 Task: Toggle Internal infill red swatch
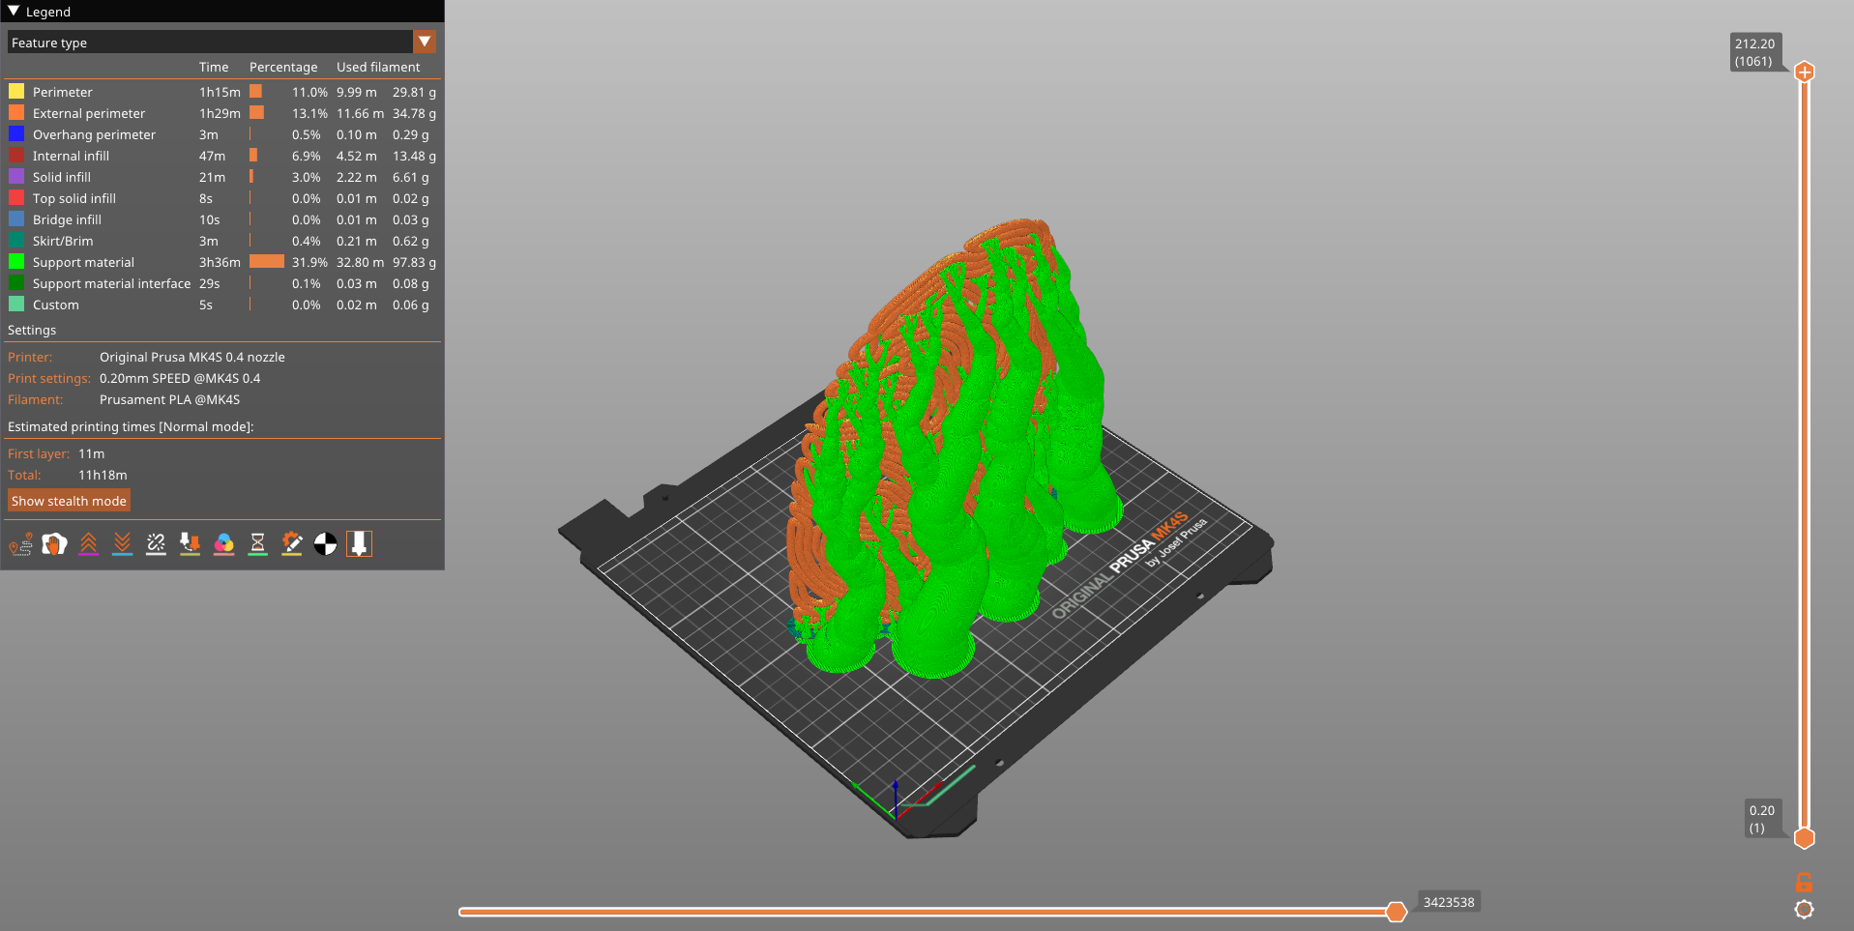16,155
